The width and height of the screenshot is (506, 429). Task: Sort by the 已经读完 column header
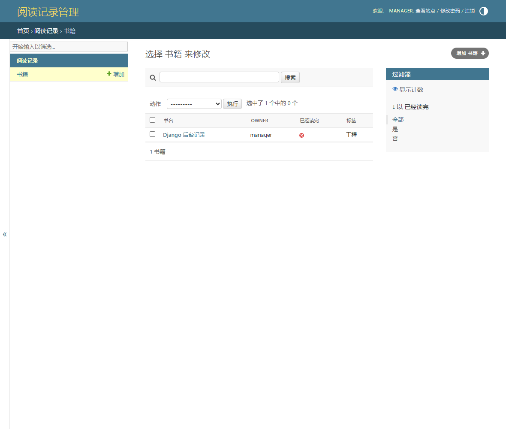pos(309,121)
